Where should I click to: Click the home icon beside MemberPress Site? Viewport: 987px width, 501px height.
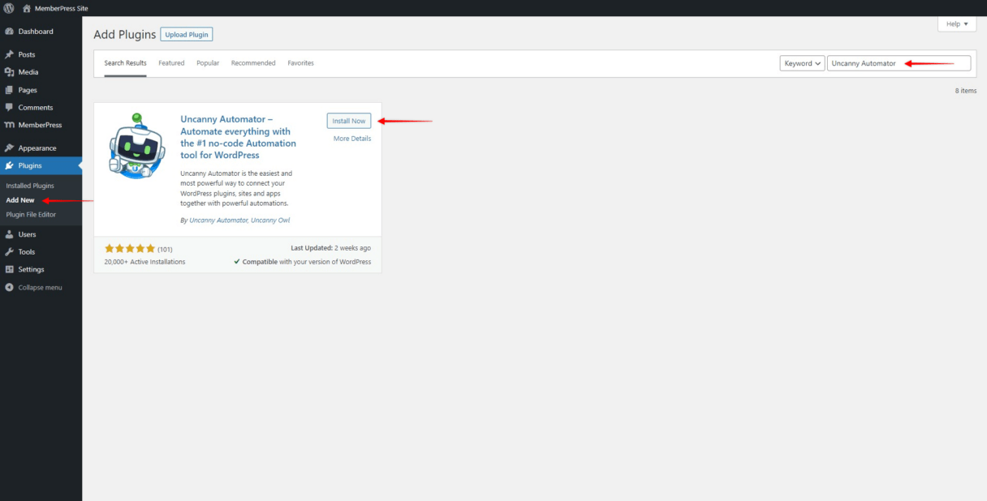(x=27, y=8)
